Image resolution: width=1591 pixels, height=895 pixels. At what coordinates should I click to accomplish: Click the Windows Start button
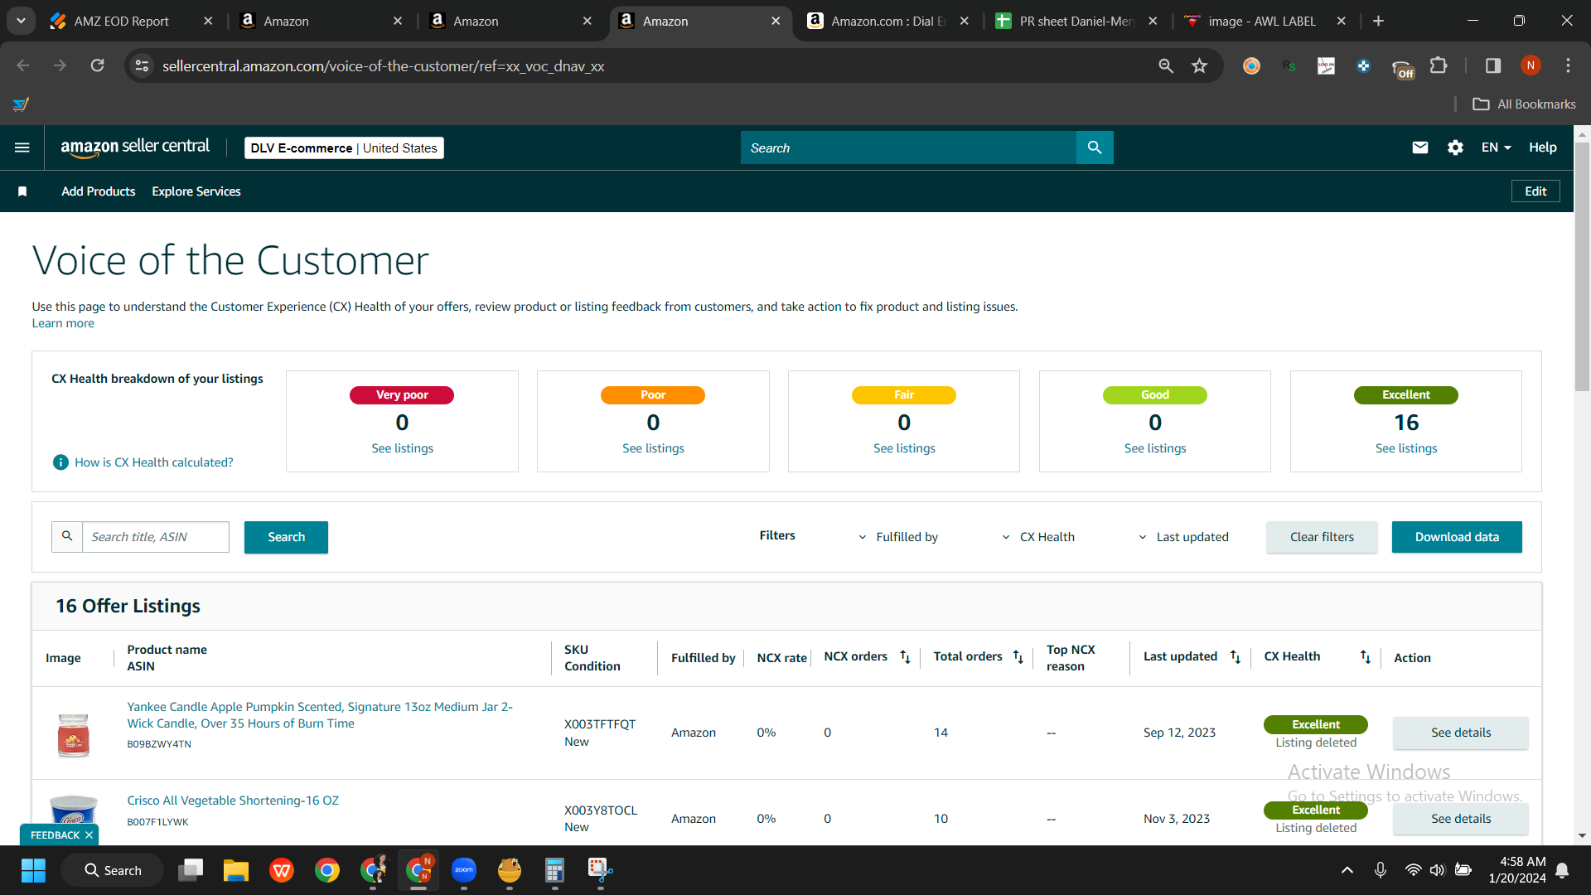[x=33, y=870]
